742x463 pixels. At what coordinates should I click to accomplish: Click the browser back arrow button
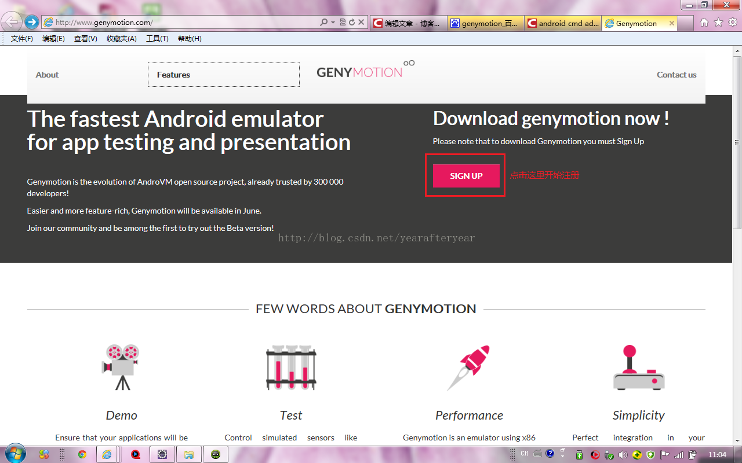[12, 23]
